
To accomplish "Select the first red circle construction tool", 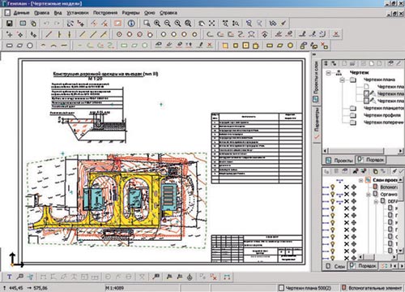I will pyautogui.click(x=119, y=34).
